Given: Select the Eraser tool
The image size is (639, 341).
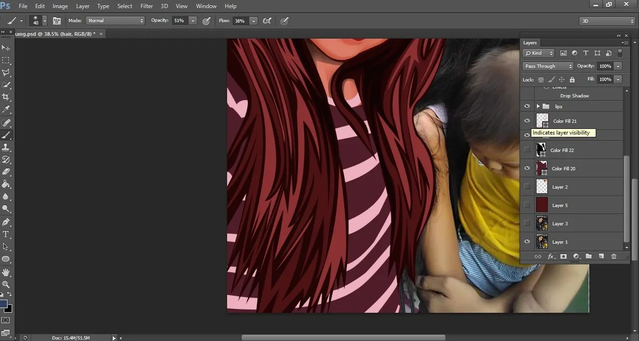Looking at the screenshot, I should (x=6, y=172).
